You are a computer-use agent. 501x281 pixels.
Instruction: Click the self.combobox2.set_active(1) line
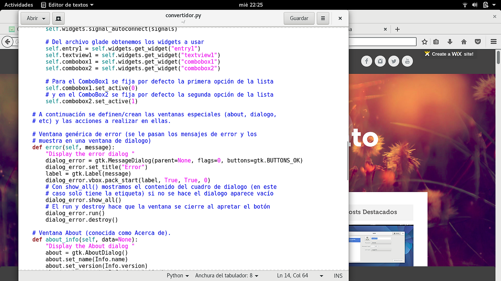tap(92, 101)
